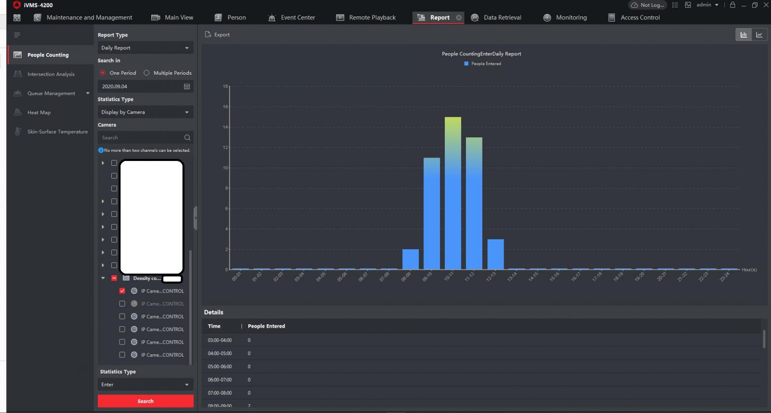
Task: Close the Report tab
Action: [459, 18]
